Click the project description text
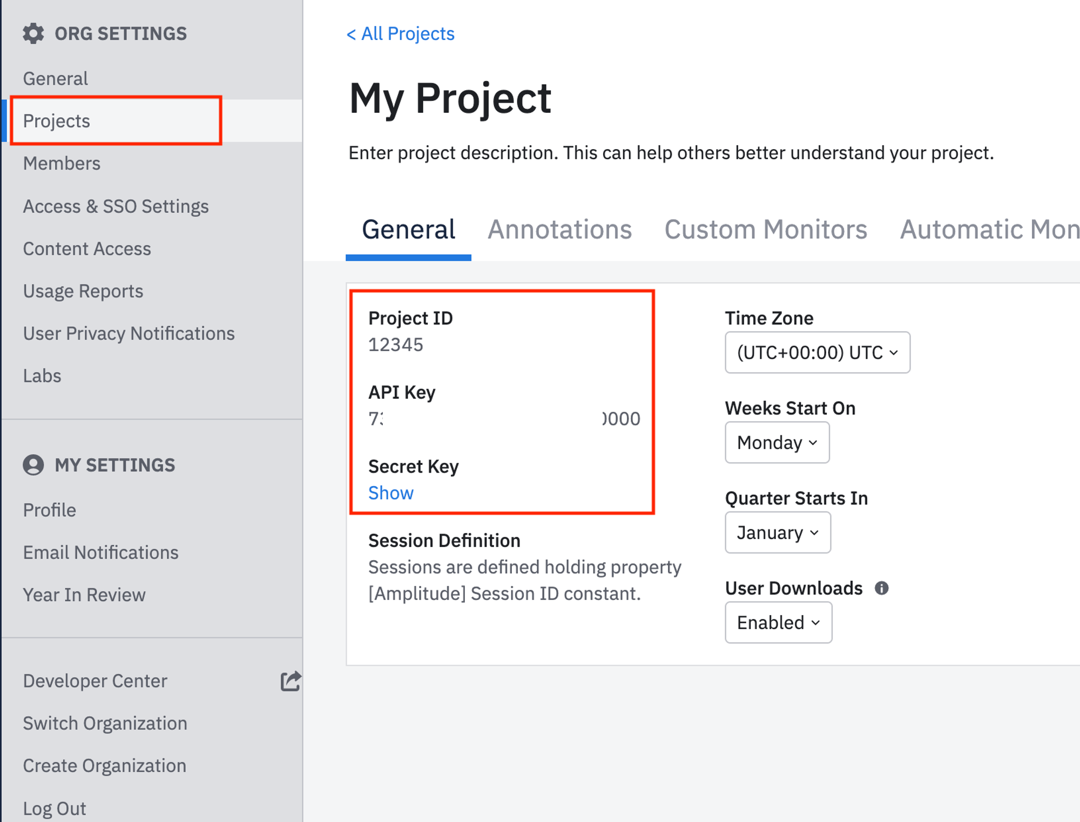 [670, 153]
